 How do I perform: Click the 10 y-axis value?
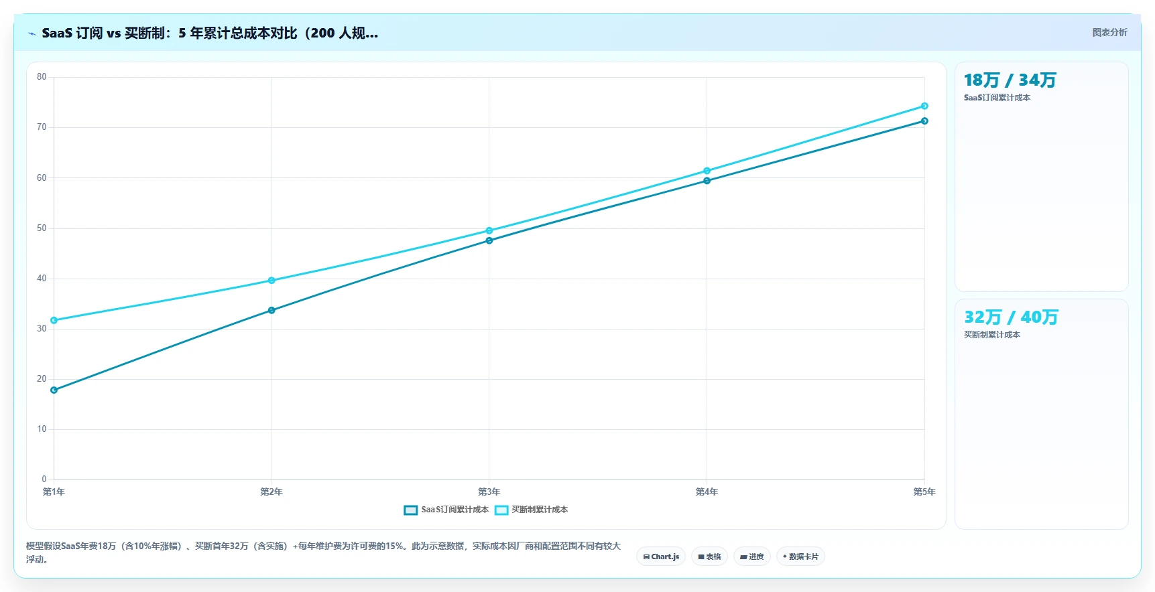[42, 429]
